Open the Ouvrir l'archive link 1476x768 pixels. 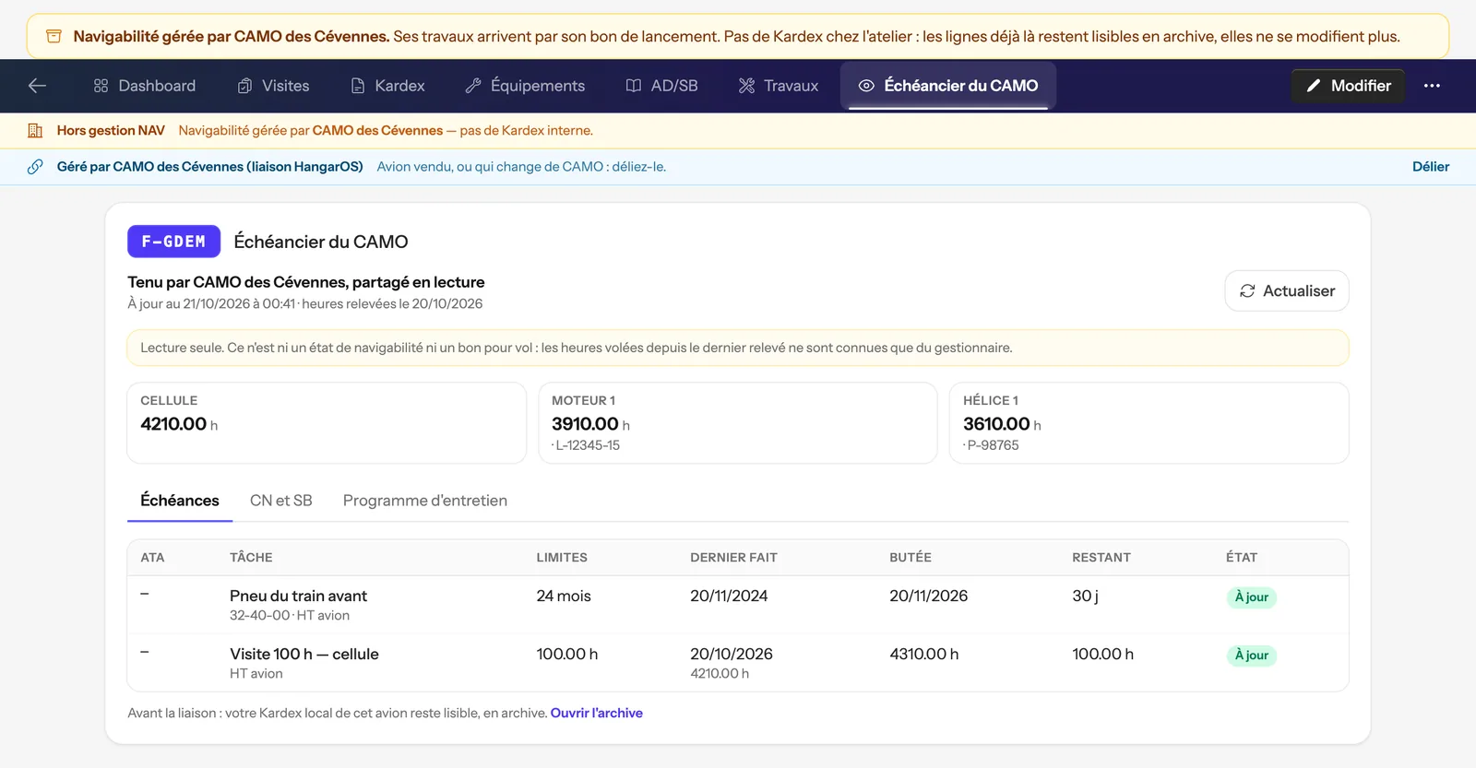point(597,713)
